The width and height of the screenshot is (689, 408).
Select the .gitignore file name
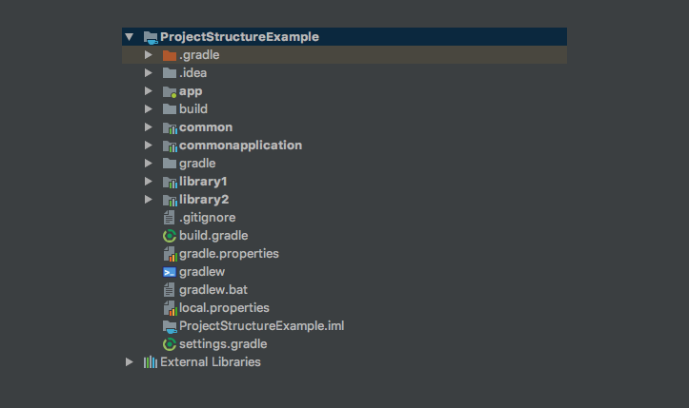[208, 218]
